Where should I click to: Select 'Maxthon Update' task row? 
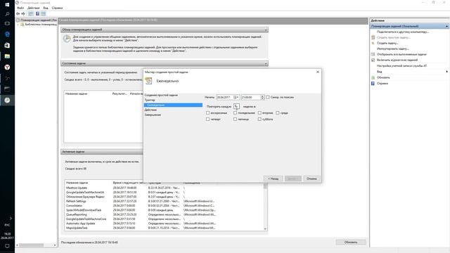164,188
